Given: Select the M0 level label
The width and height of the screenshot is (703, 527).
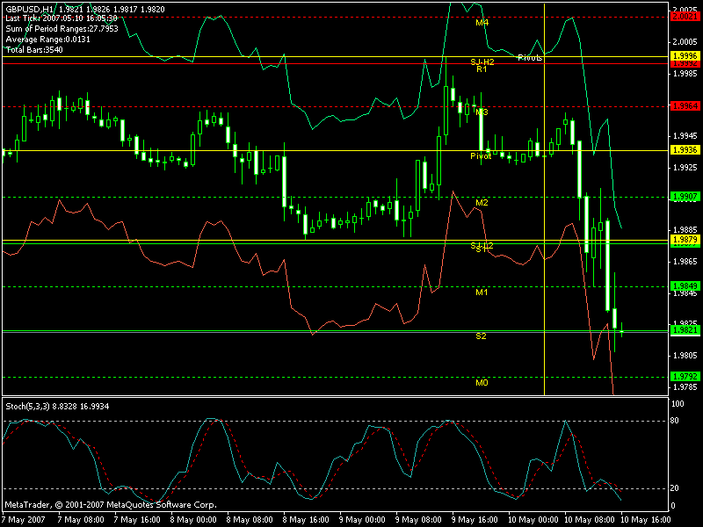Looking at the screenshot, I should (x=482, y=383).
